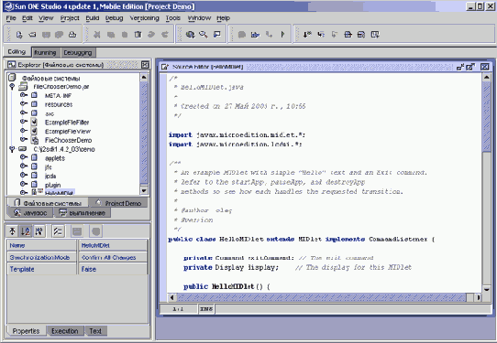The height and width of the screenshot is (343, 497).
Task: Expand the ExampleFileView class node
Action: 24,131
